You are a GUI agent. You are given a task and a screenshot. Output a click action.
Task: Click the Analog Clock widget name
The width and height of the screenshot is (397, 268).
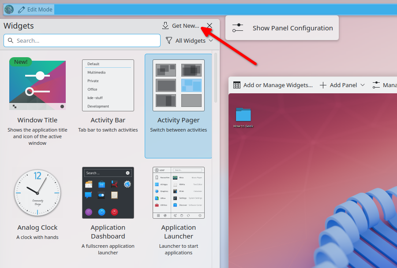(x=37, y=228)
